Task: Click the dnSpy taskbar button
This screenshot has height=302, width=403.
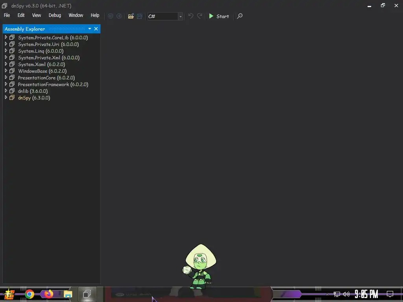Action: point(87,294)
